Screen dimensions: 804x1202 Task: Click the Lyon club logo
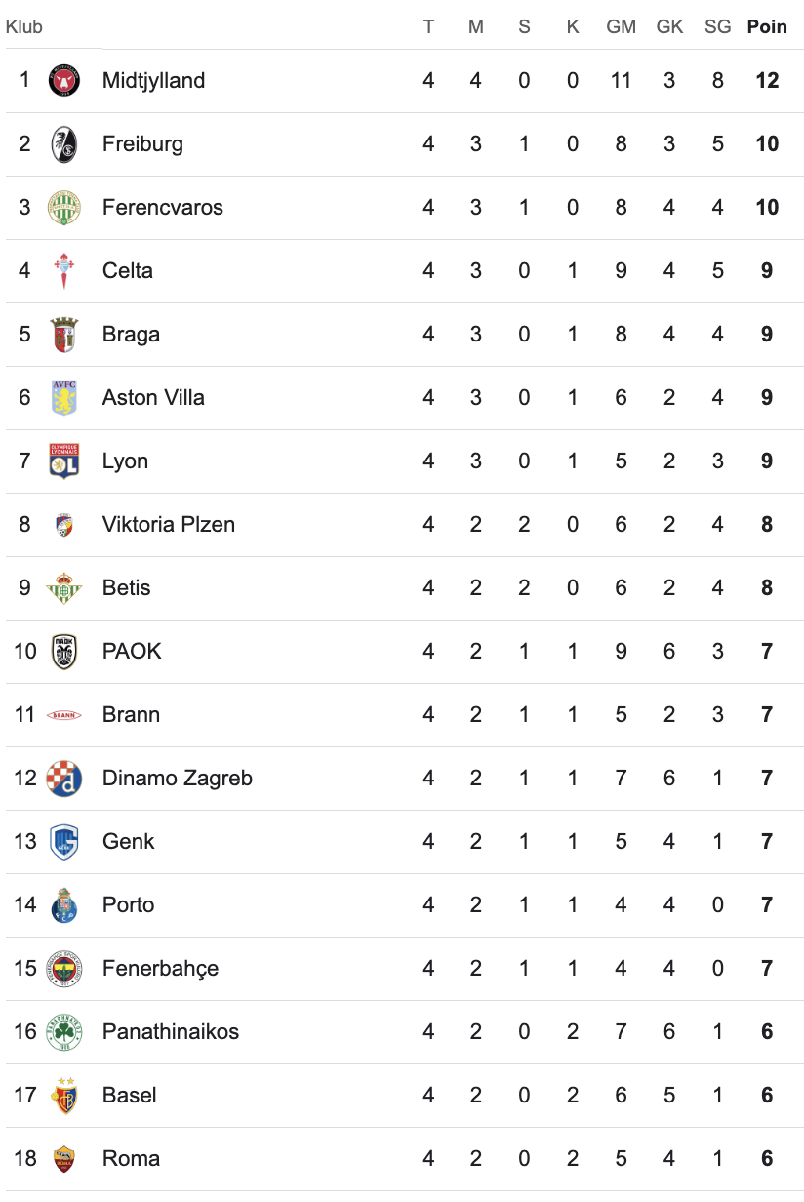(64, 461)
